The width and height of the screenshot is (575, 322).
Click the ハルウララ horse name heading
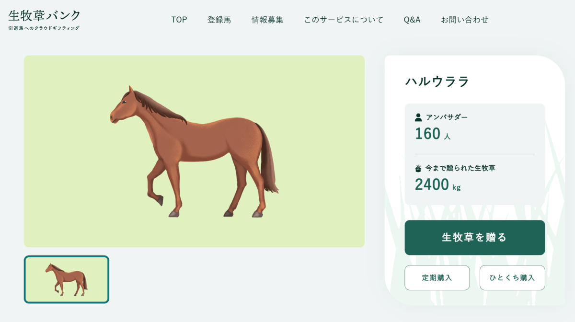437,81
